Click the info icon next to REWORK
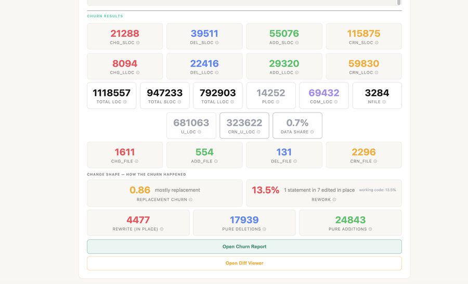The height and width of the screenshot is (284, 468). 334,199
